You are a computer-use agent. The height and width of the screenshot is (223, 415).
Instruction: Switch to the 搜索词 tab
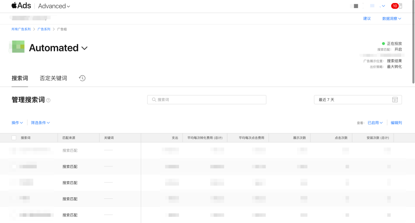(x=20, y=78)
